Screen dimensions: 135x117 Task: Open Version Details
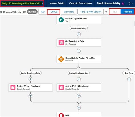tap(57, 3)
